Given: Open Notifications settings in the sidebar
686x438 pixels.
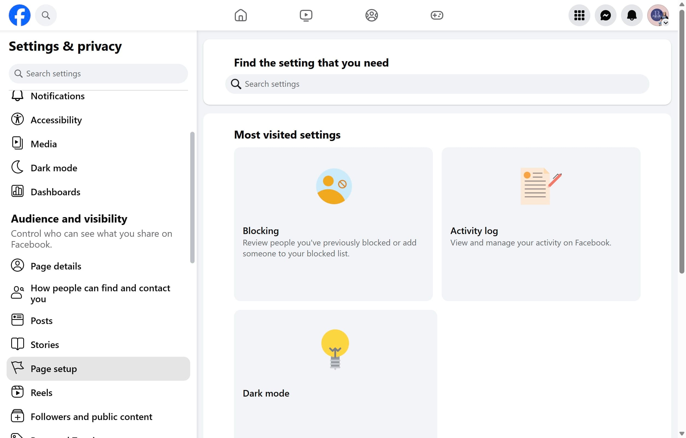Looking at the screenshot, I should [98, 96].
